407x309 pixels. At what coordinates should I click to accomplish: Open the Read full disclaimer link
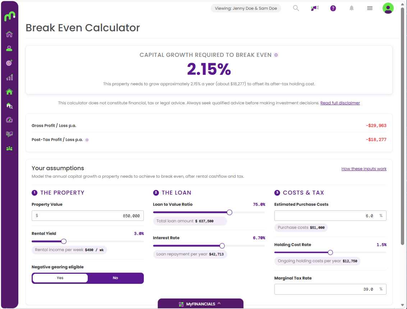[340, 103]
